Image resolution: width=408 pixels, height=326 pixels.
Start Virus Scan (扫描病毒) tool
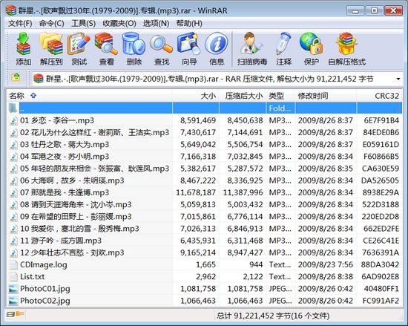click(x=252, y=44)
